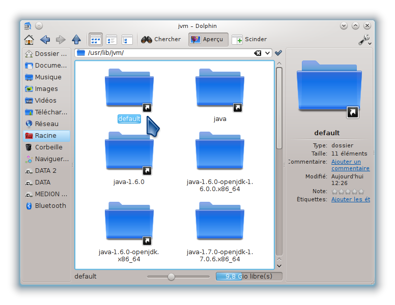Clear the location bar text
Viewport: 395px width, 305px height.
tap(258, 53)
